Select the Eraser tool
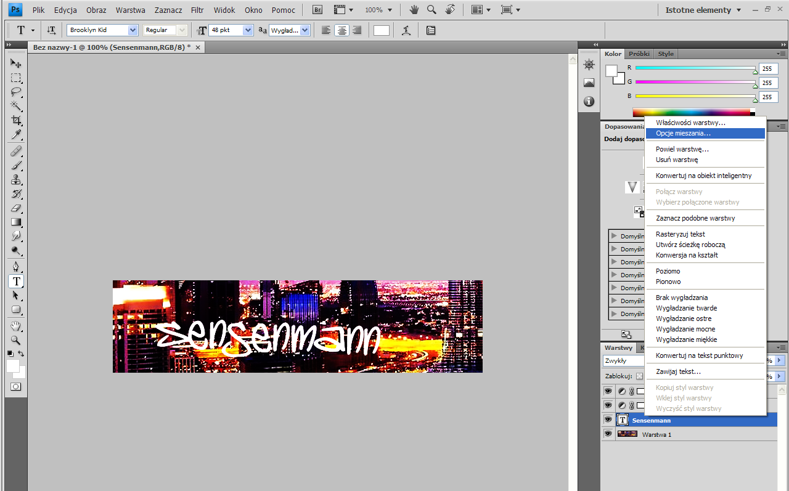The width and height of the screenshot is (789, 491). tap(16, 208)
